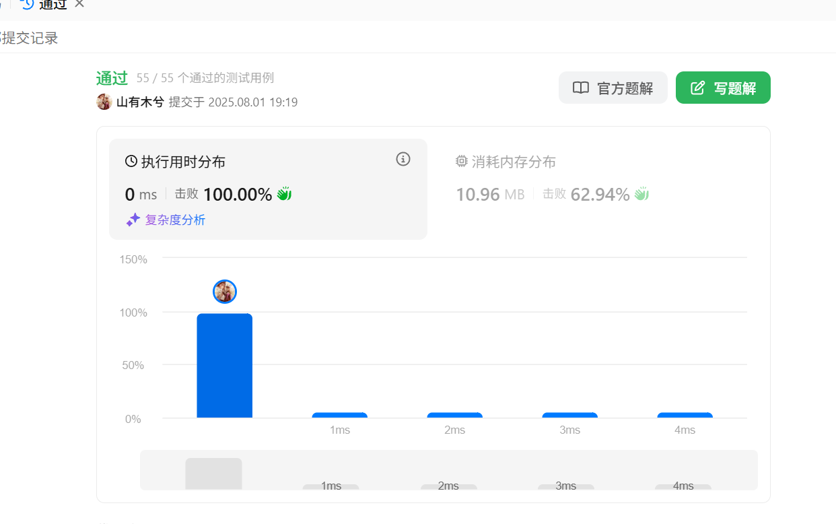Click the book icon in 官方题解 button
This screenshot has width=836, height=524.
tap(581, 88)
